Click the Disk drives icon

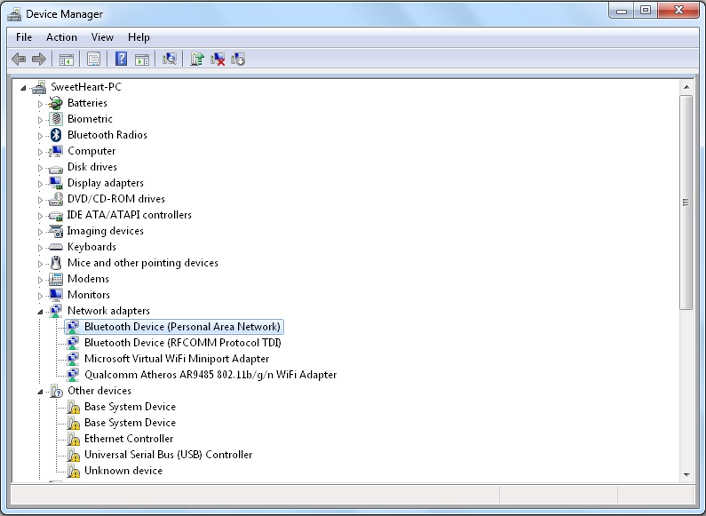[56, 169]
